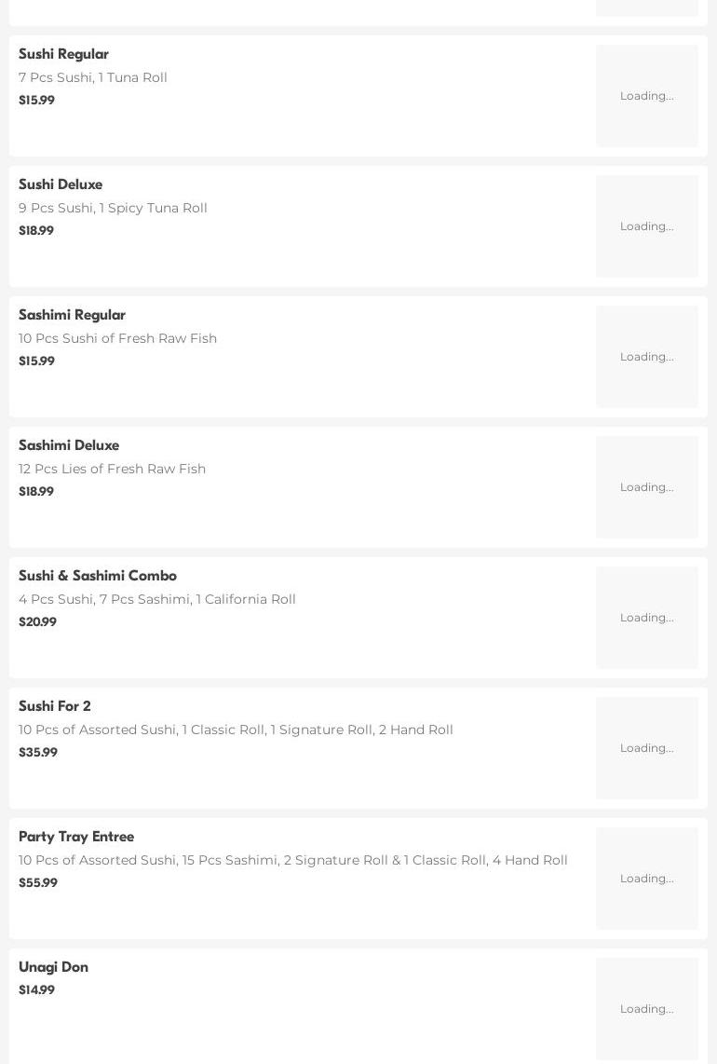Select the Unagi Don loading thumbnail

click(646, 1009)
